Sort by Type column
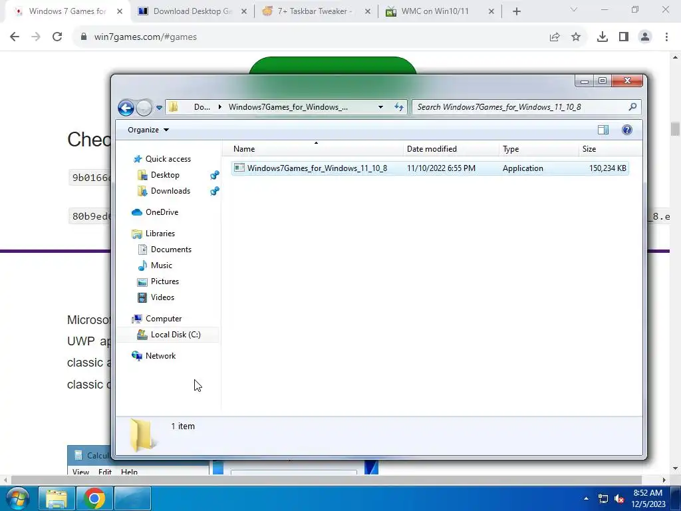This screenshot has width=681, height=511. (x=539, y=148)
